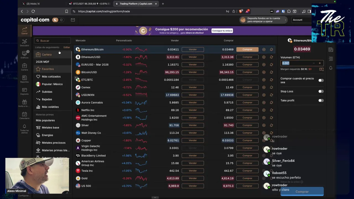354x199 pixels.
Task: Set alert bell for Gold row
Action: [271, 178]
